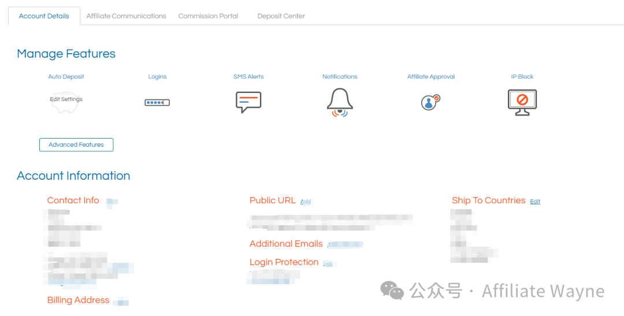Image resolution: width=624 pixels, height=316 pixels.
Task: Click the Public URL heading
Action: [x=273, y=200]
